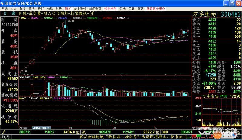Open the 分析 menu

click(41, 9)
